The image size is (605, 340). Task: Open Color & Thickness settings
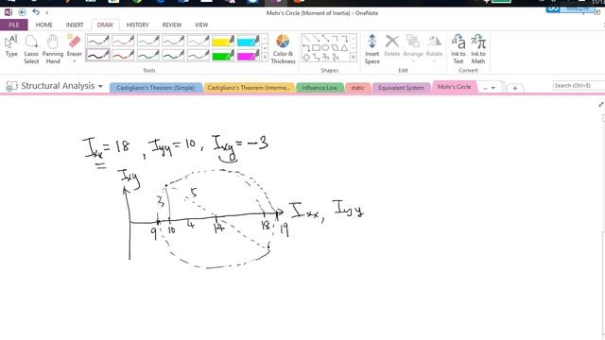(x=283, y=49)
